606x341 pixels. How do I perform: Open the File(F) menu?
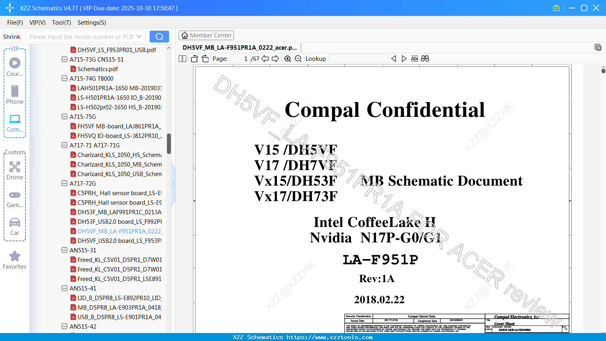(15, 23)
